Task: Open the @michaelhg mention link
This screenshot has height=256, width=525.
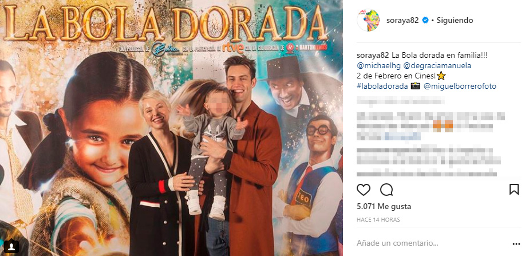Action: (x=378, y=66)
